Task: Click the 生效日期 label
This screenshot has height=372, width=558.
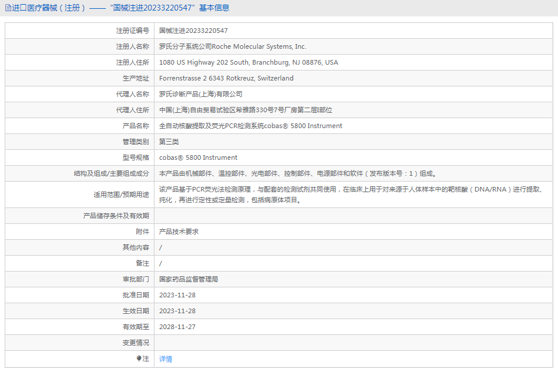Action: pyautogui.click(x=136, y=311)
